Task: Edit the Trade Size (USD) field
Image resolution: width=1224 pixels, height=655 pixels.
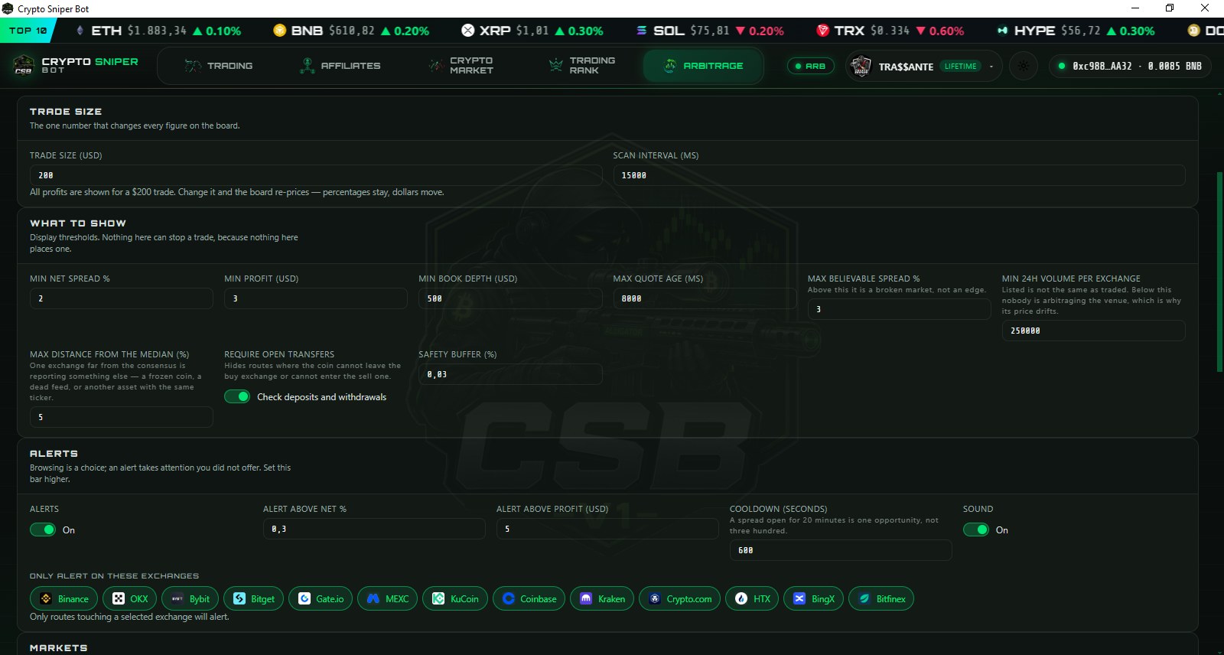Action: 316,175
